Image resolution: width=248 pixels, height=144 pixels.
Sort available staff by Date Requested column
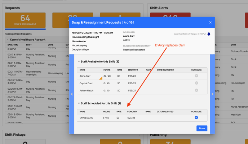[x=165, y=70]
